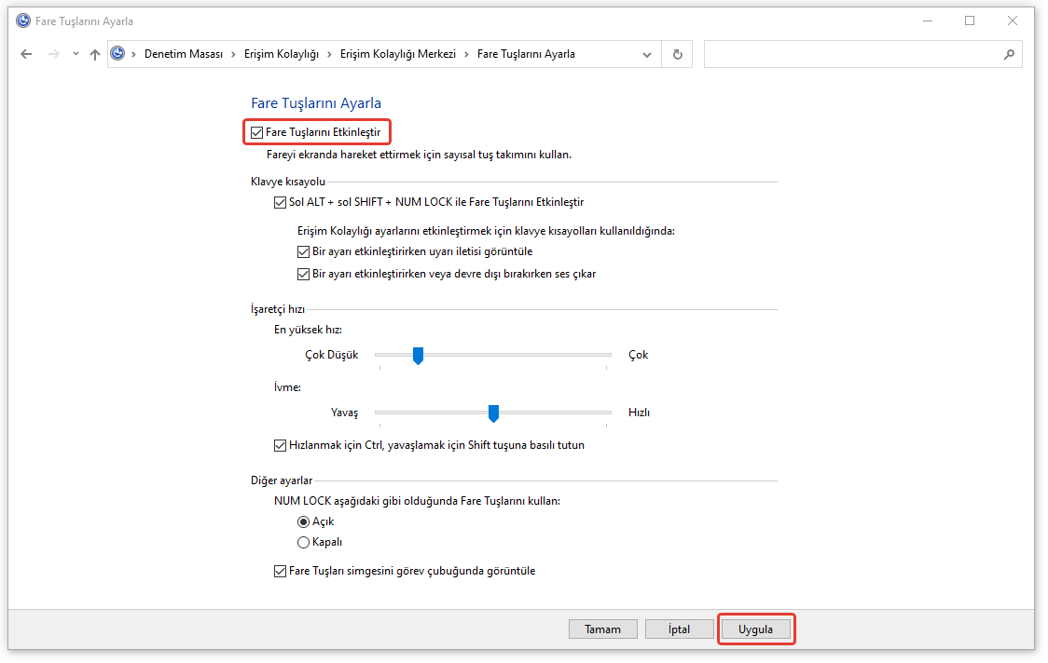Toggle Sol ALT + sol SHIFT + NUM LOCK shortcut

[281, 202]
